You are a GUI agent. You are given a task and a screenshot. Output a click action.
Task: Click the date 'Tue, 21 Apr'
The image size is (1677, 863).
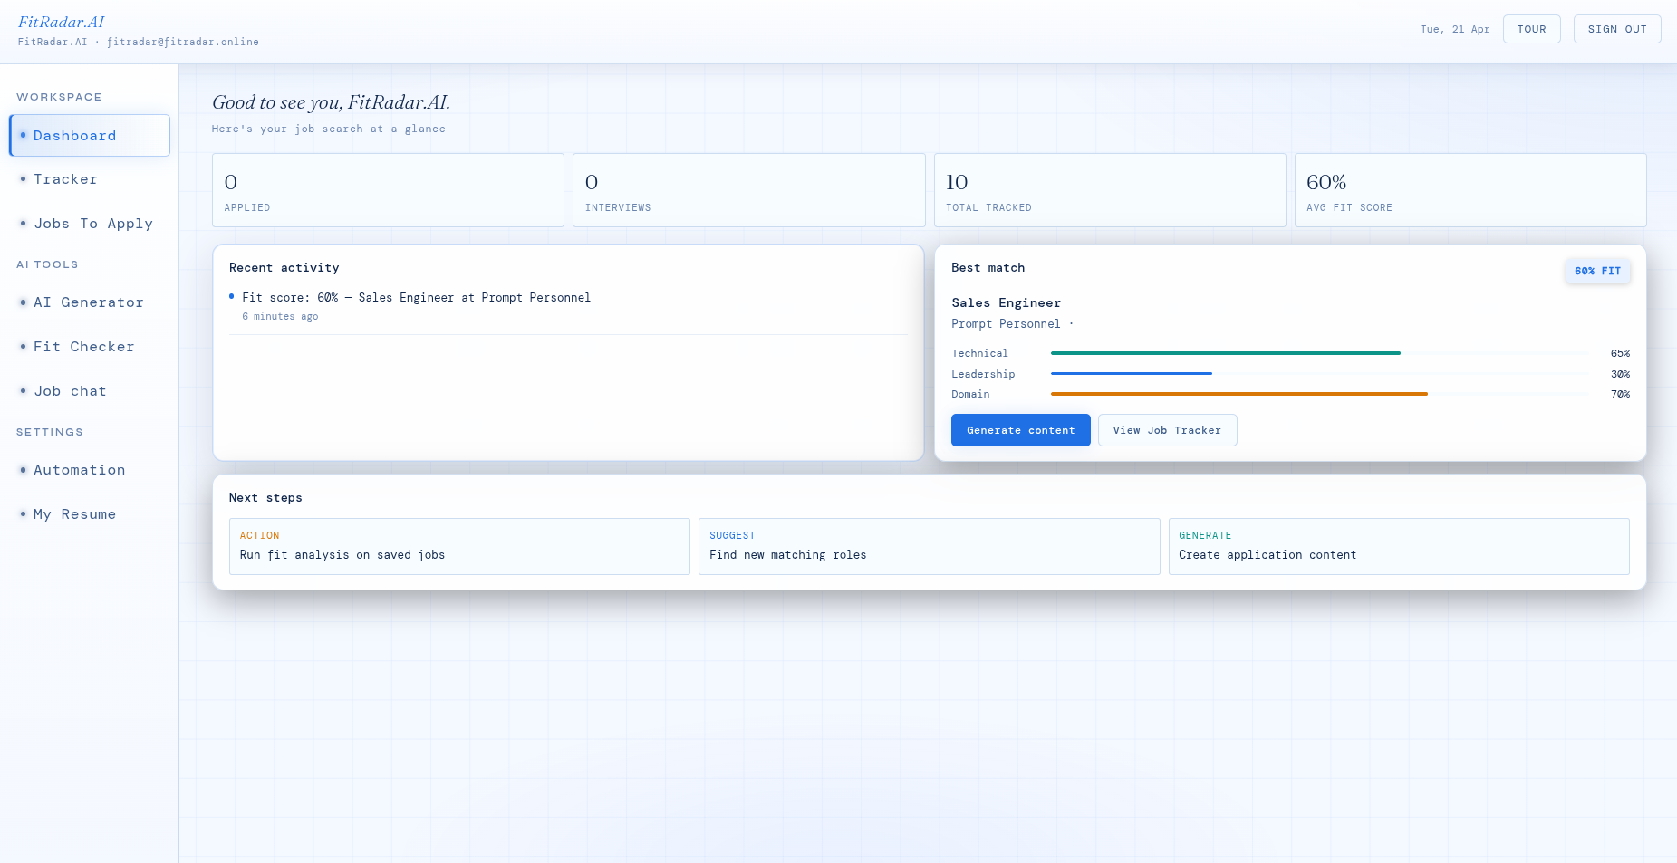click(x=1455, y=29)
